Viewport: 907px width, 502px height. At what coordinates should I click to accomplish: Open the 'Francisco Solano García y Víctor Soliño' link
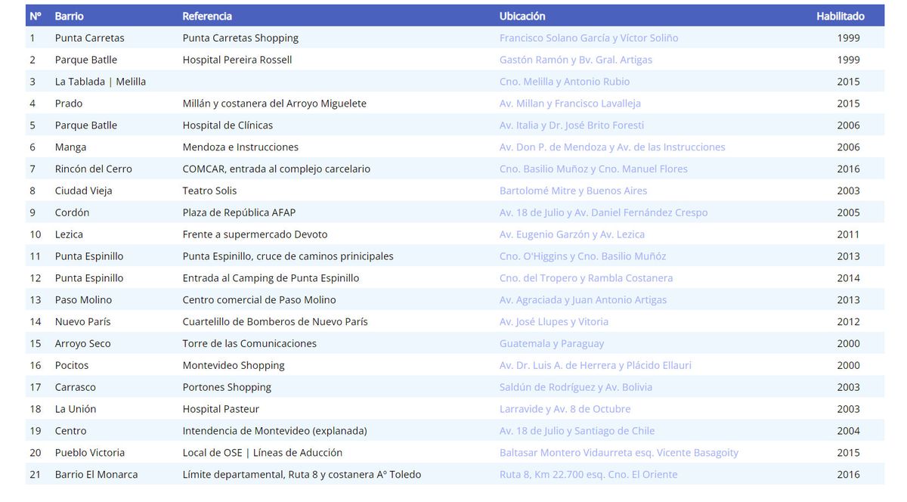tap(589, 37)
